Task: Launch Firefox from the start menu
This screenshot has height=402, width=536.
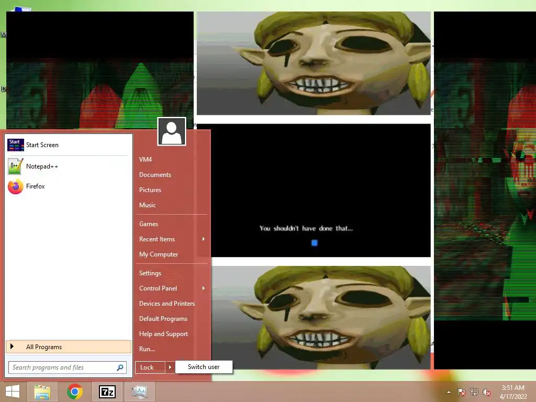Action: coord(69,186)
